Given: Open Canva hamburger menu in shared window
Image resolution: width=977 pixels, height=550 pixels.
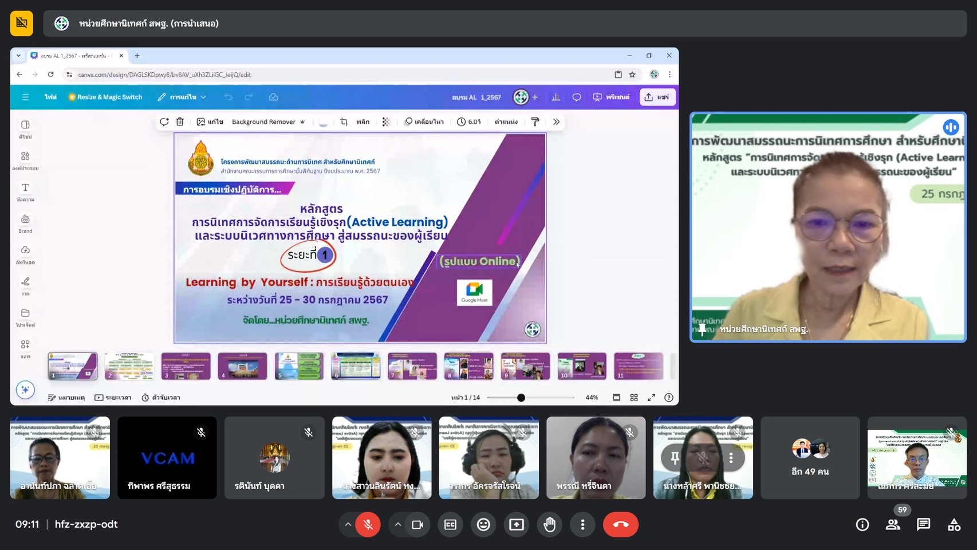Looking at the screenshot, I should point(25,97).
